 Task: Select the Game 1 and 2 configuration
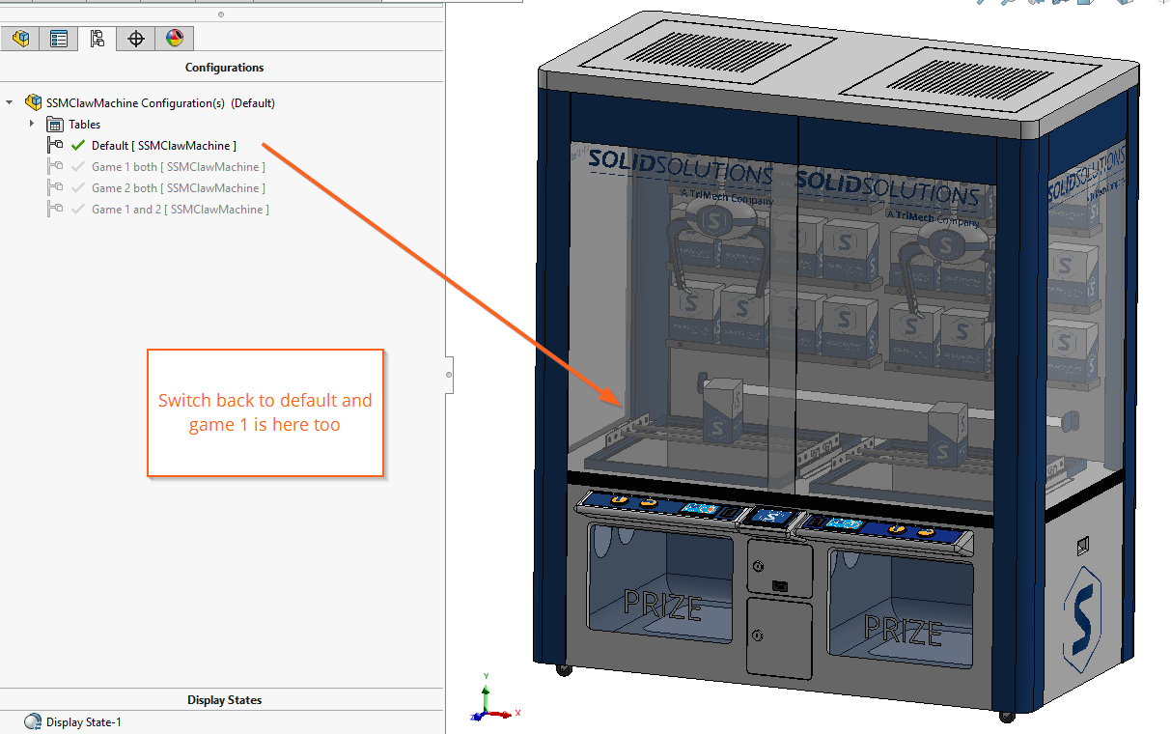tap(178, 209)
